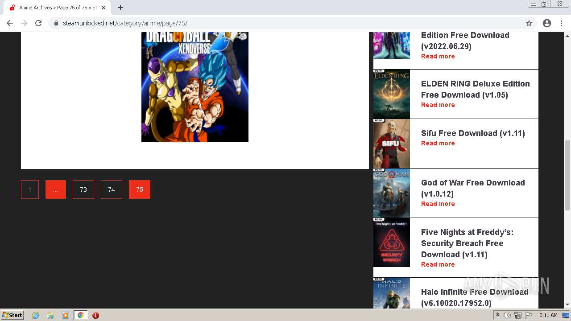Viewport: 571px width, 321px height.
Task: Click Read more under Sifu
Action: pyautogui.click(x=438, y=143)
